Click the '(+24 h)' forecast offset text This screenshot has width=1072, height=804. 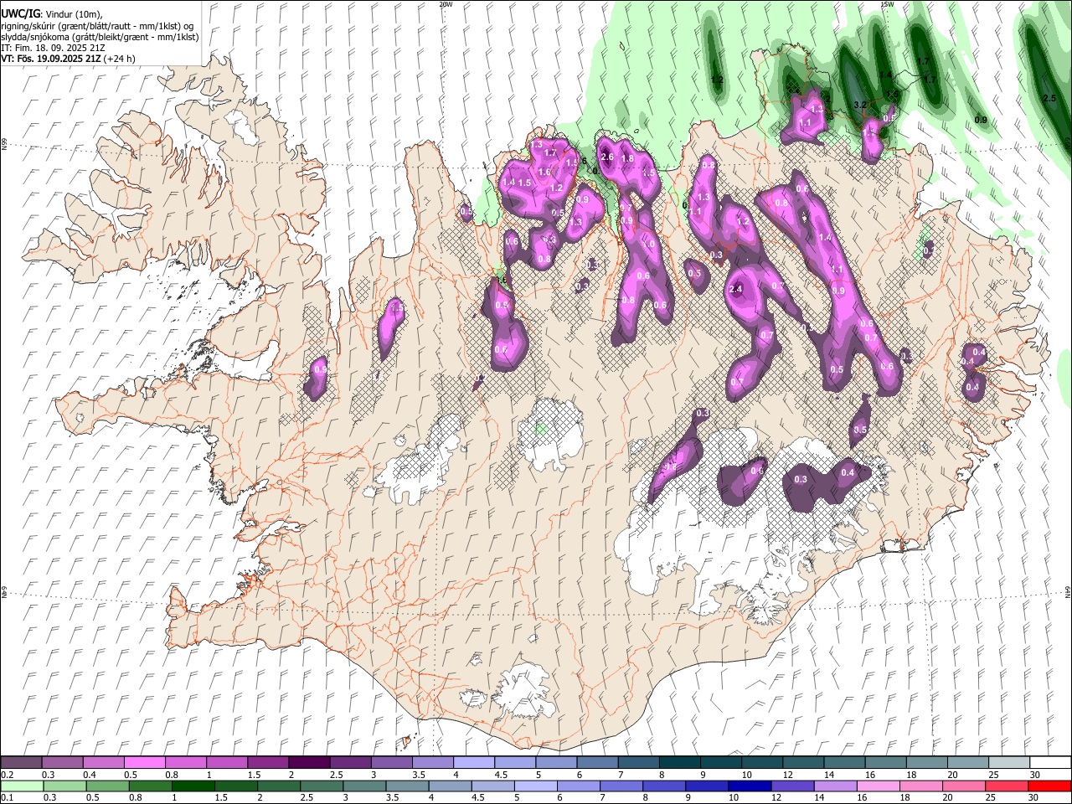coord(119,59)
